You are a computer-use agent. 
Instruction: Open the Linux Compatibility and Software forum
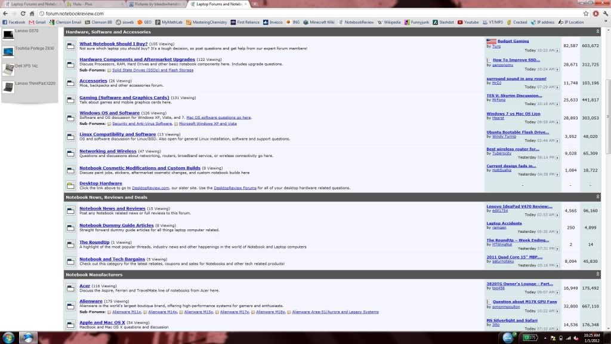(118, 134)
